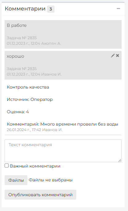Screen dimensions: 128x211
Task: Select the 'хорошо' comment text
Action: [15, 56]
